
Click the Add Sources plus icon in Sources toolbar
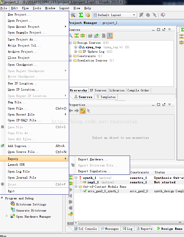click(x=96, y=36)
